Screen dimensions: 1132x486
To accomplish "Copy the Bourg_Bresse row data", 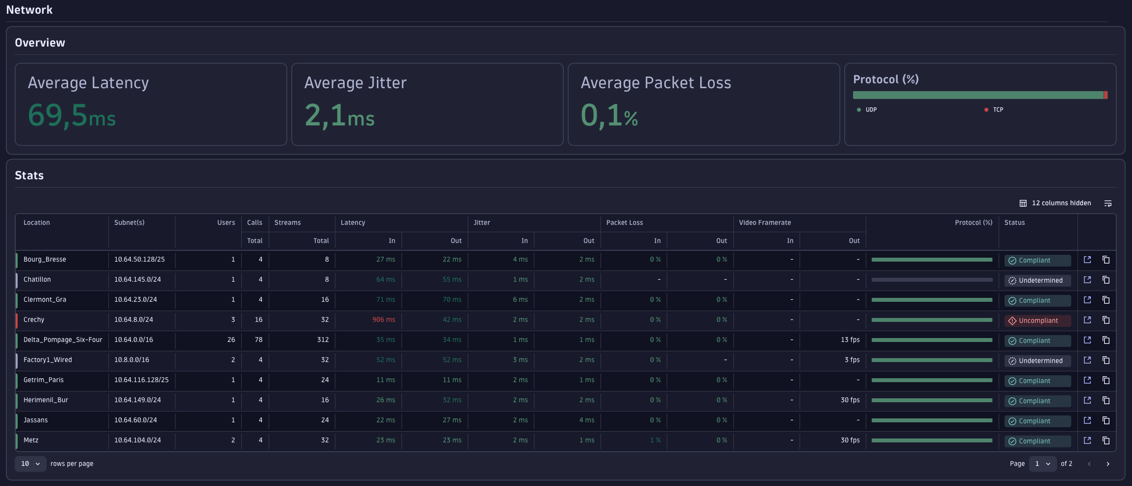I will coord(1106,260).
